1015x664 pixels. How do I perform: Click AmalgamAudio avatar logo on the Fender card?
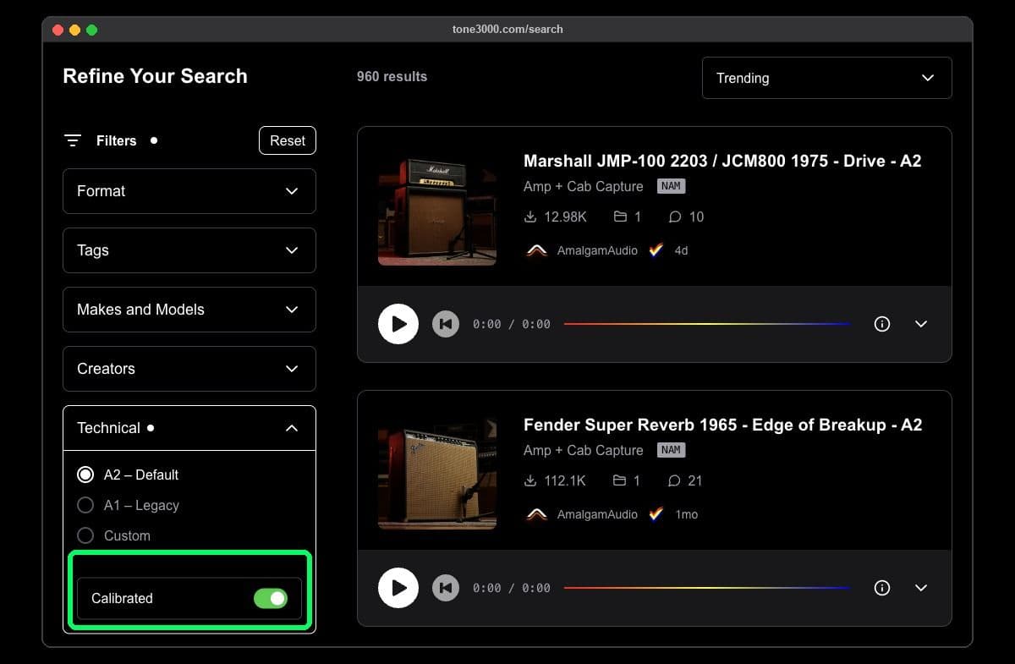[x=536, y=515]
